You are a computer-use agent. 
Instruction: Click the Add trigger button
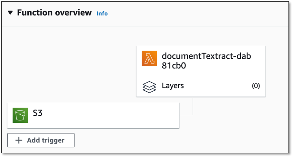point(41,140)
